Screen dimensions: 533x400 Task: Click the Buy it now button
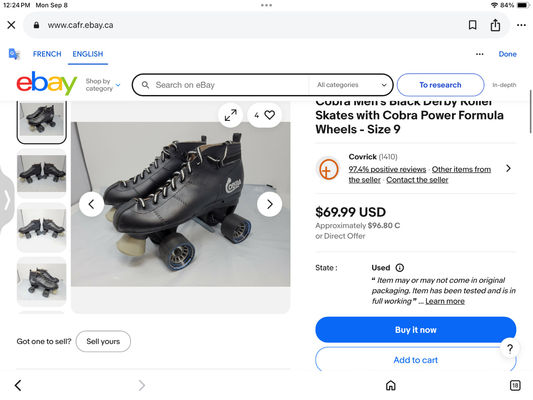415,330
